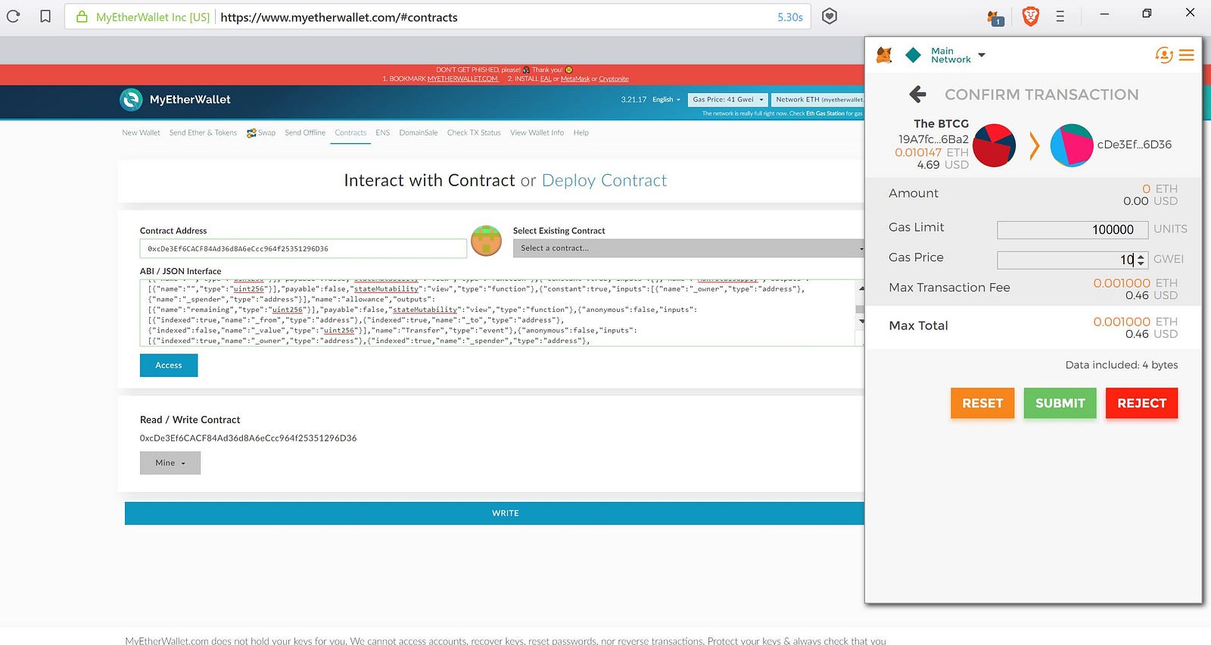Click the SUBMIT button
The width and height of the screenshot is (1211, 645).
click(1060, 404)
